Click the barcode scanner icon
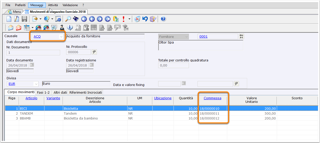This screenshot has width=320, height=143. tap(125, 27)
